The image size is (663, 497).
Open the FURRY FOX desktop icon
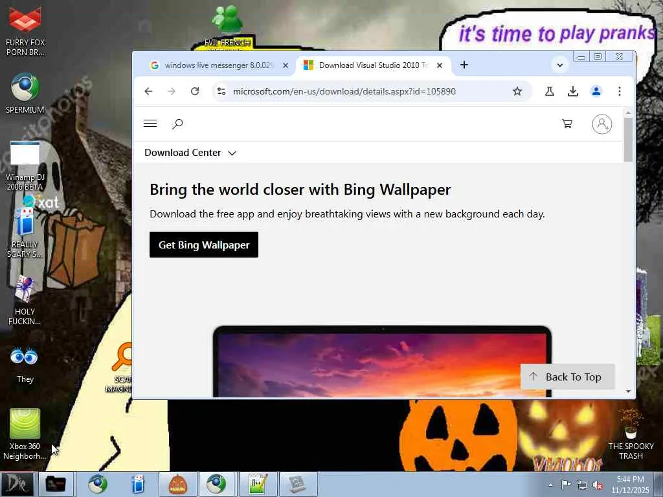click(x=25, y=30)
